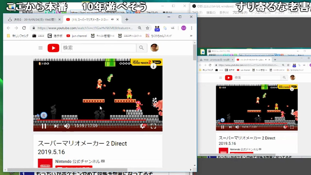The width and height of the screenshot is (311, 175).
Task: Click the Chrome address bar URL
Action: click(85, 28)
